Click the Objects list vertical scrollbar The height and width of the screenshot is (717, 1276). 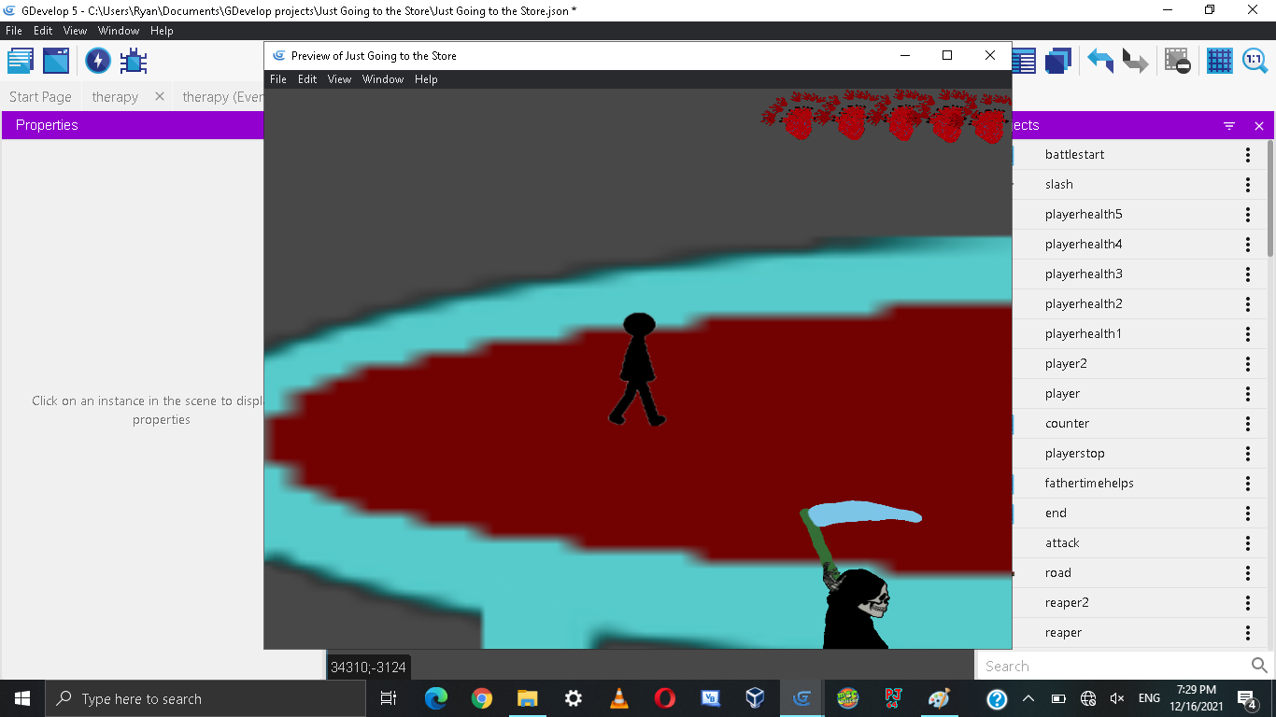pyautogui.click(x=1270, y=199)
